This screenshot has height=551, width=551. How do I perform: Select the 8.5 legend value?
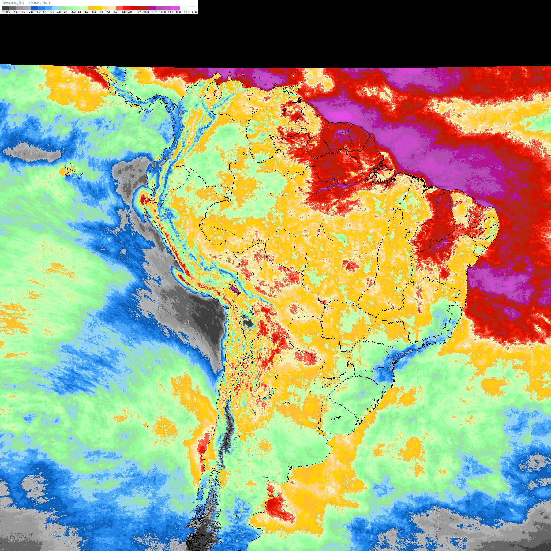coord(124,12)
